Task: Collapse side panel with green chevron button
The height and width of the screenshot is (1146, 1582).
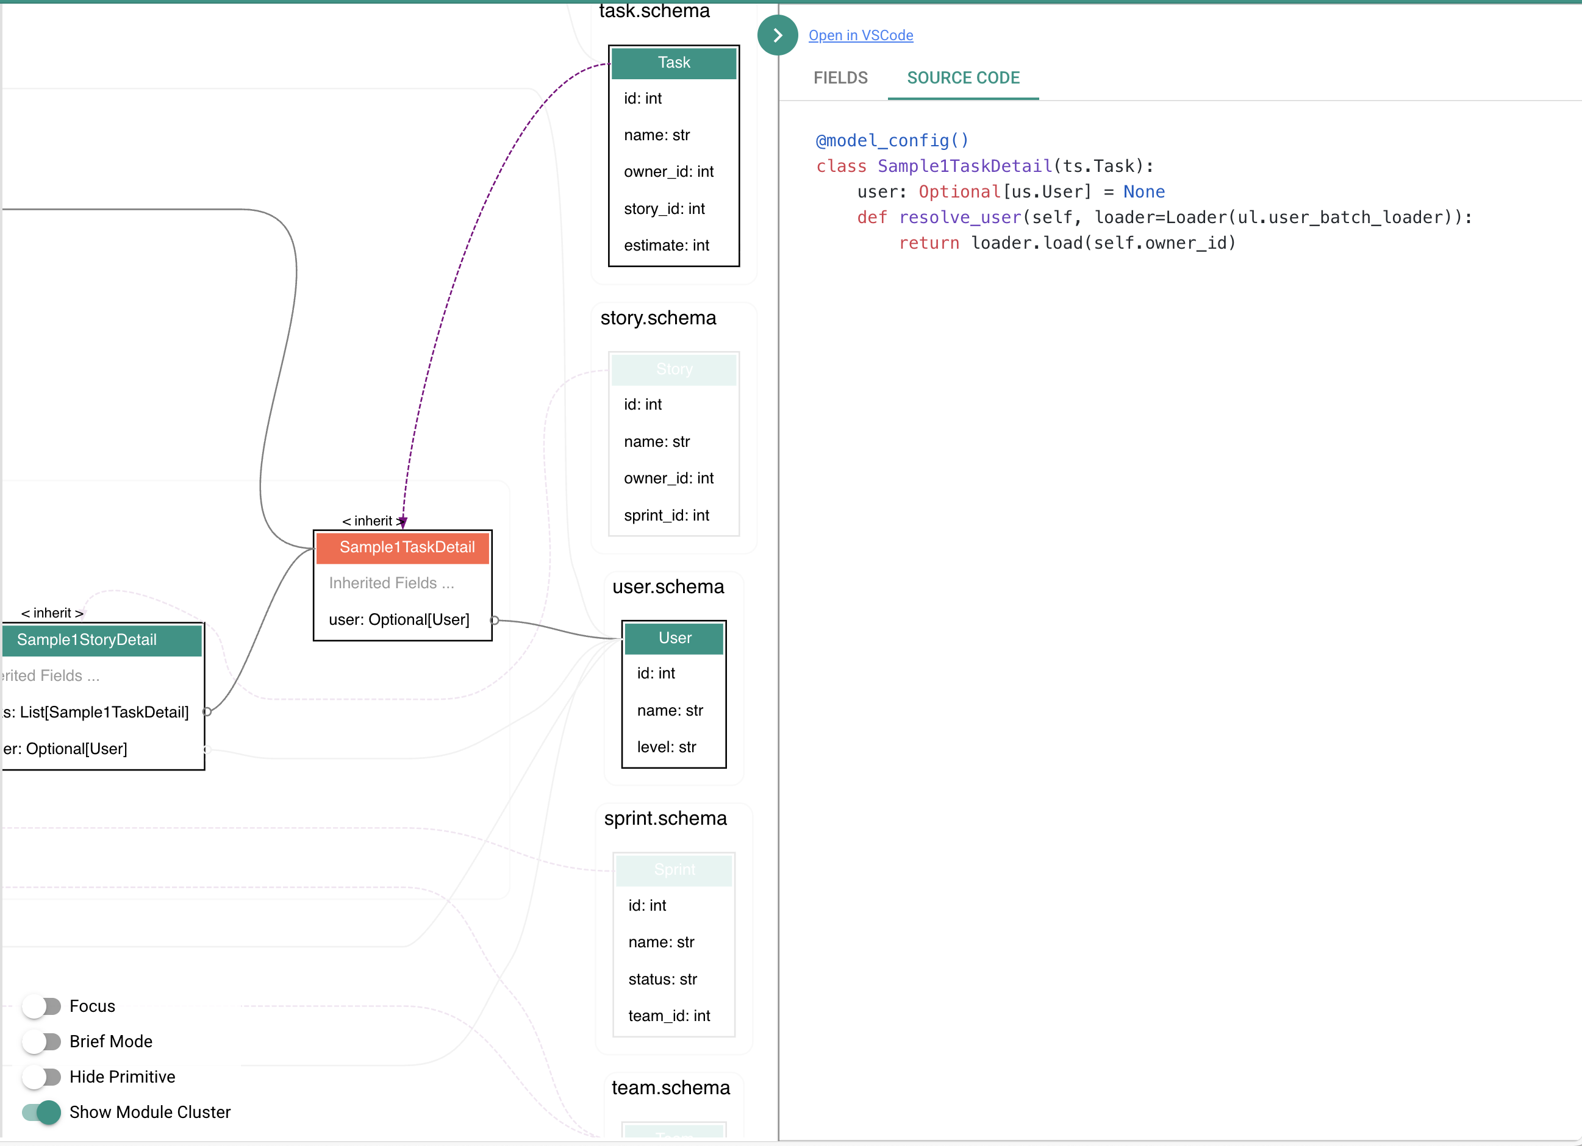Action: pos(777,35)
